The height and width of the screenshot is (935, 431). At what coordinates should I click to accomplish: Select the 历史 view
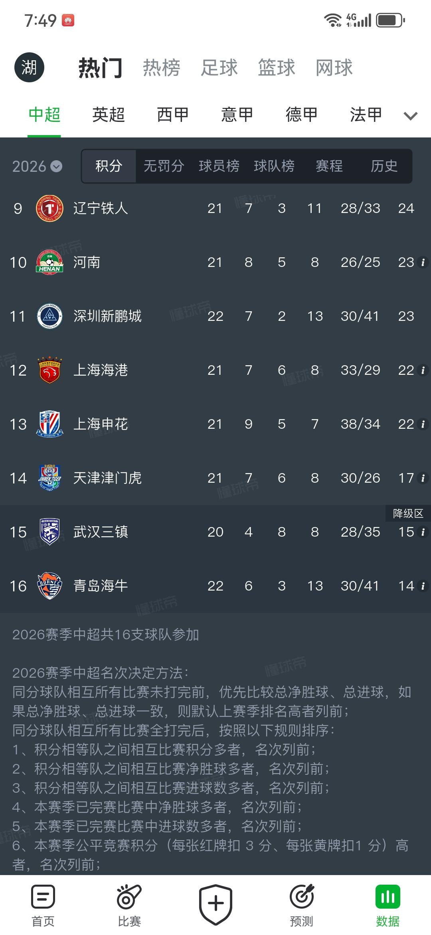tap(384, 166)
